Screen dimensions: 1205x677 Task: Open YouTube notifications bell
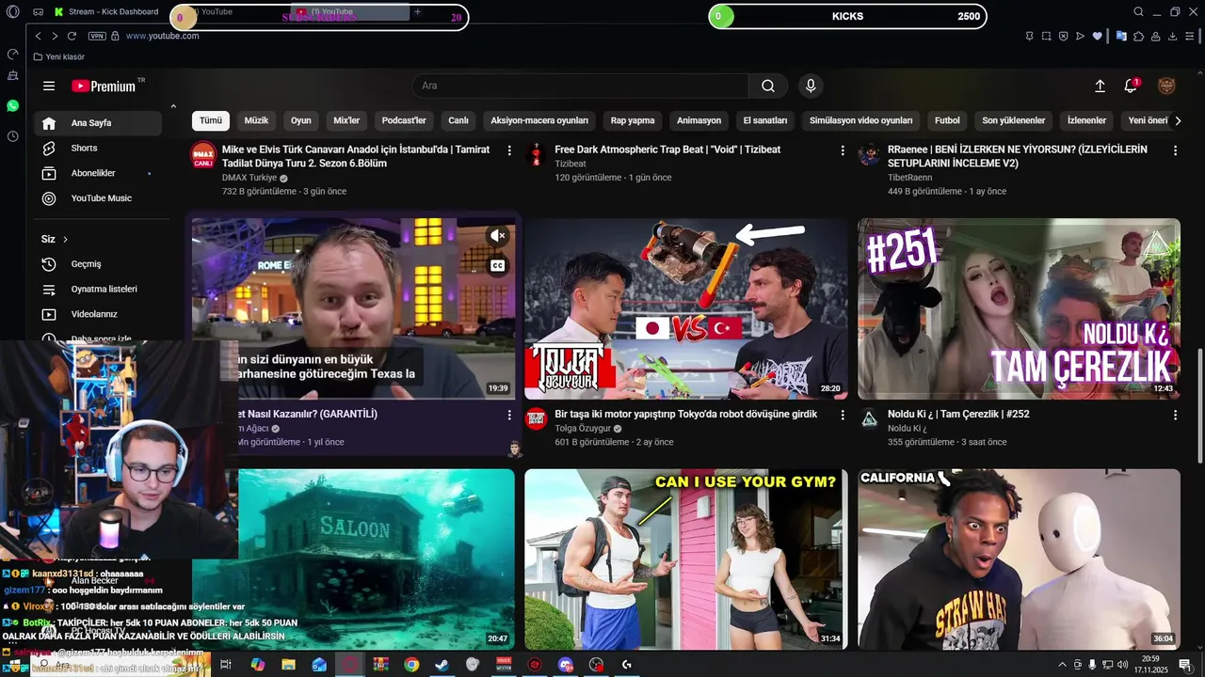pos(1131,86)
